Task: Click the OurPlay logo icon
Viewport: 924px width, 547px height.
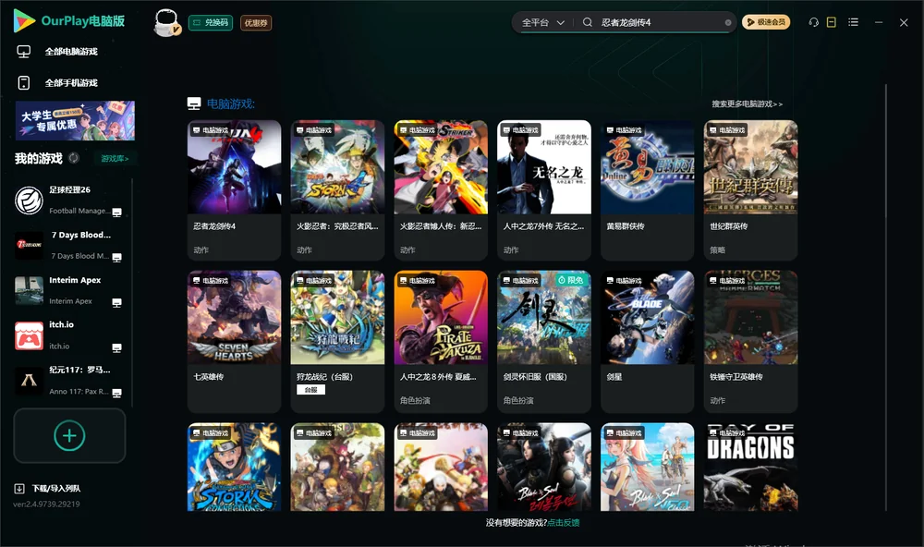Action: tap(24, 20)
